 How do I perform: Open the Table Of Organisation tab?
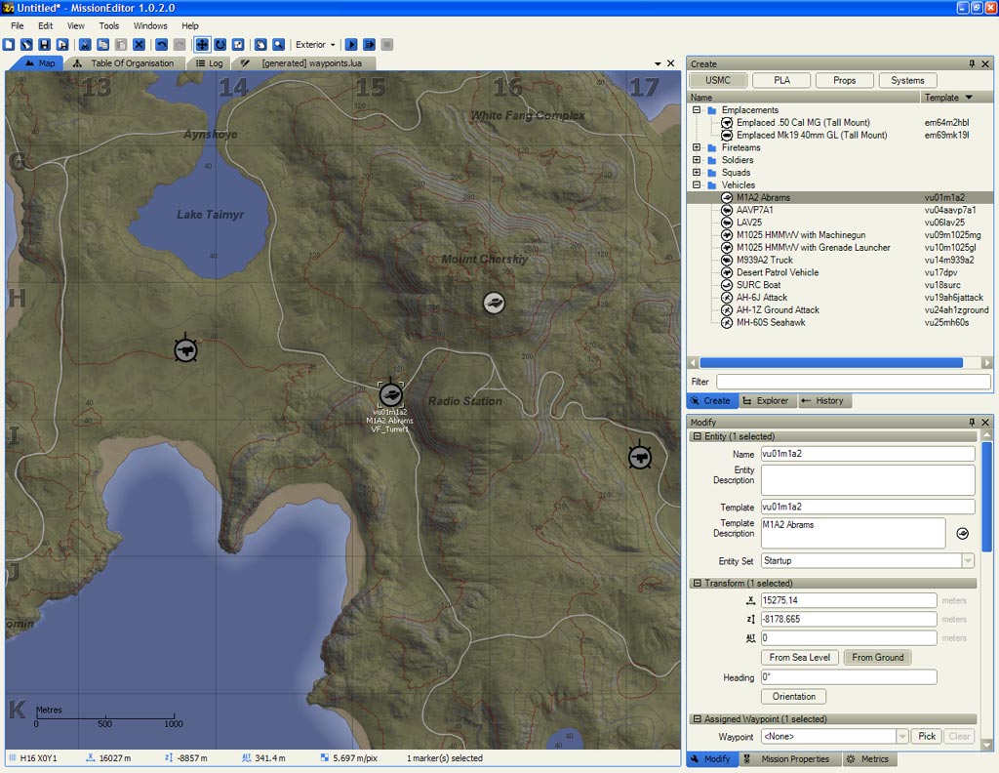click(132, 63)
